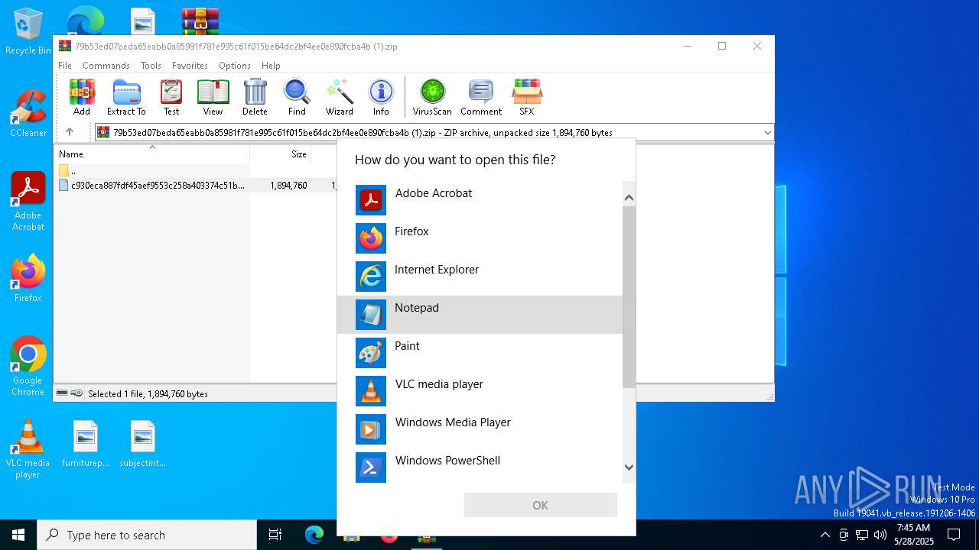
Task: Open the Tools menu
Action: (151, 66)
